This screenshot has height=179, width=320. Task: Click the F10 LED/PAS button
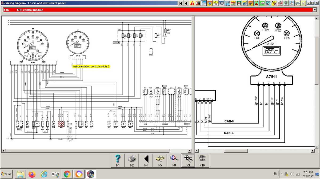tap(202, 160)
